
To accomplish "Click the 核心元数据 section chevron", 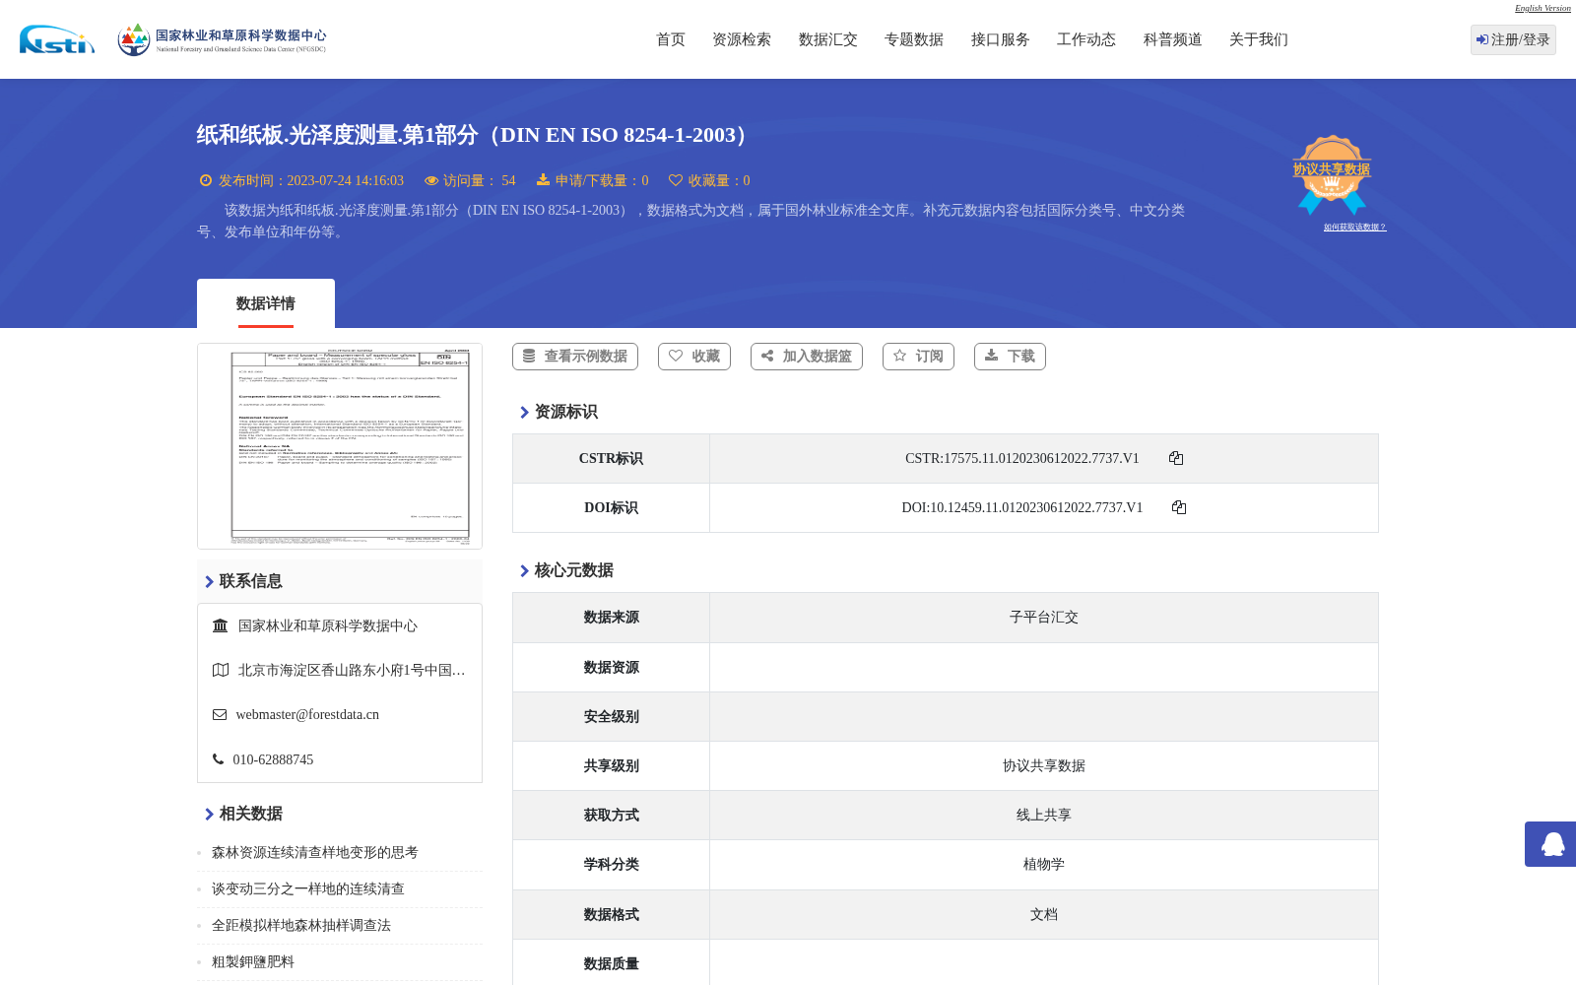I will [x=524, y=571].
